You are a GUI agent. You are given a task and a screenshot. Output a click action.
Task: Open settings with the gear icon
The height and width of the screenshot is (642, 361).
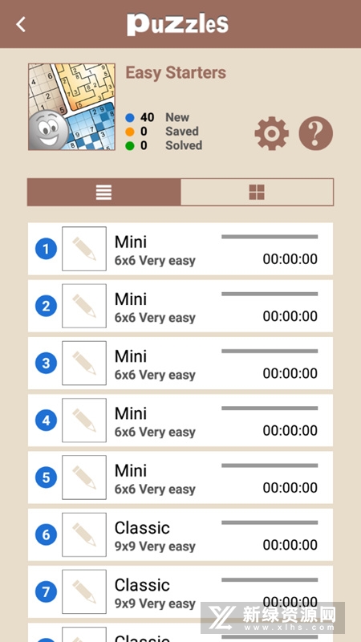click(271, 133)
